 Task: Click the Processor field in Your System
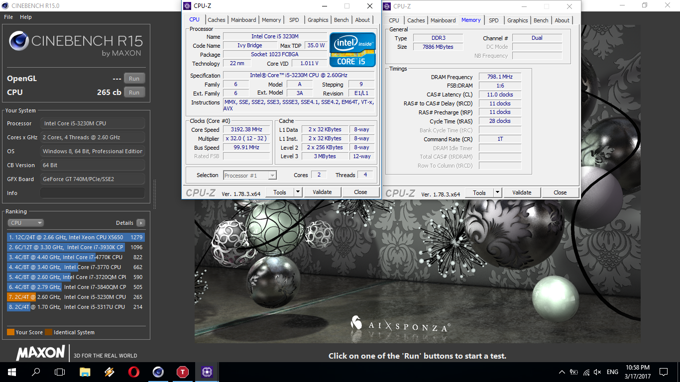coord(93,123)
